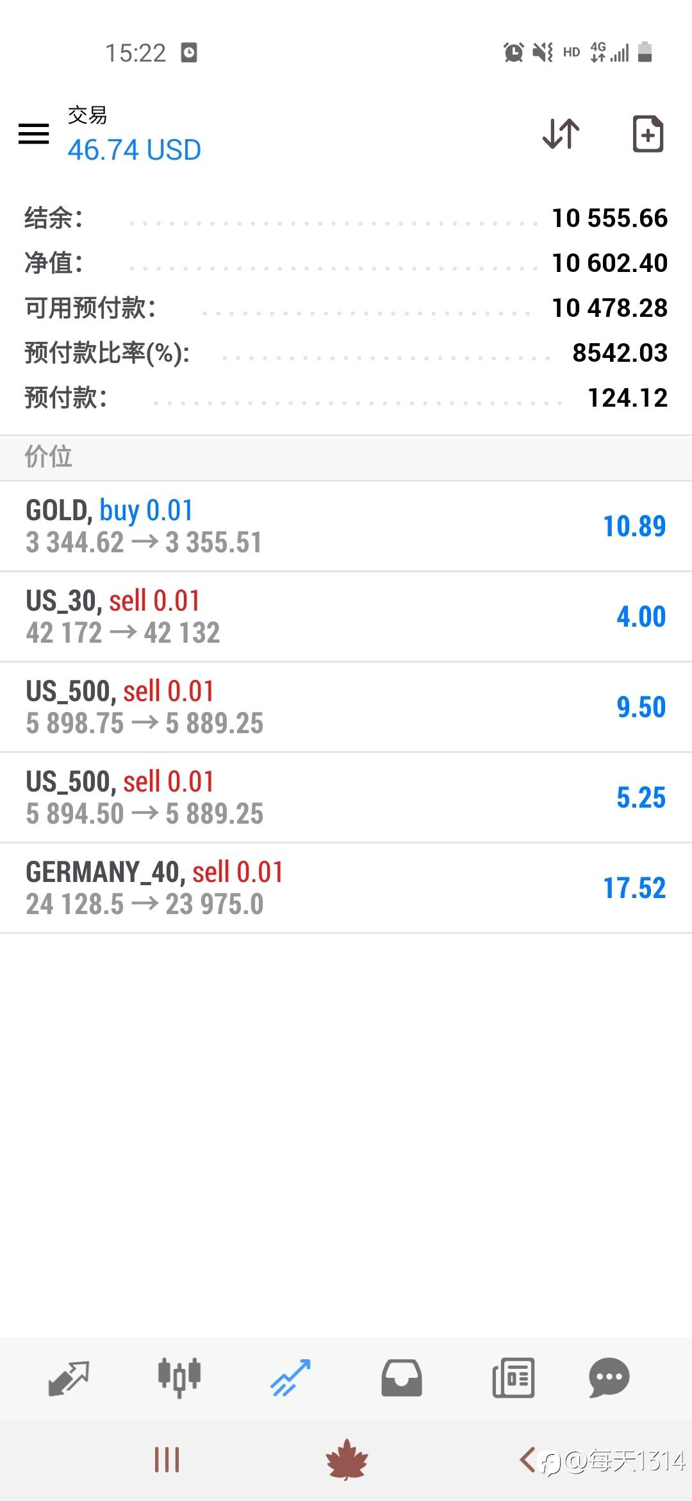Tap the Android recent apps button
Image resolution: width=692 pixels, height=1501 pixels.
click(x=167, y=1460)
